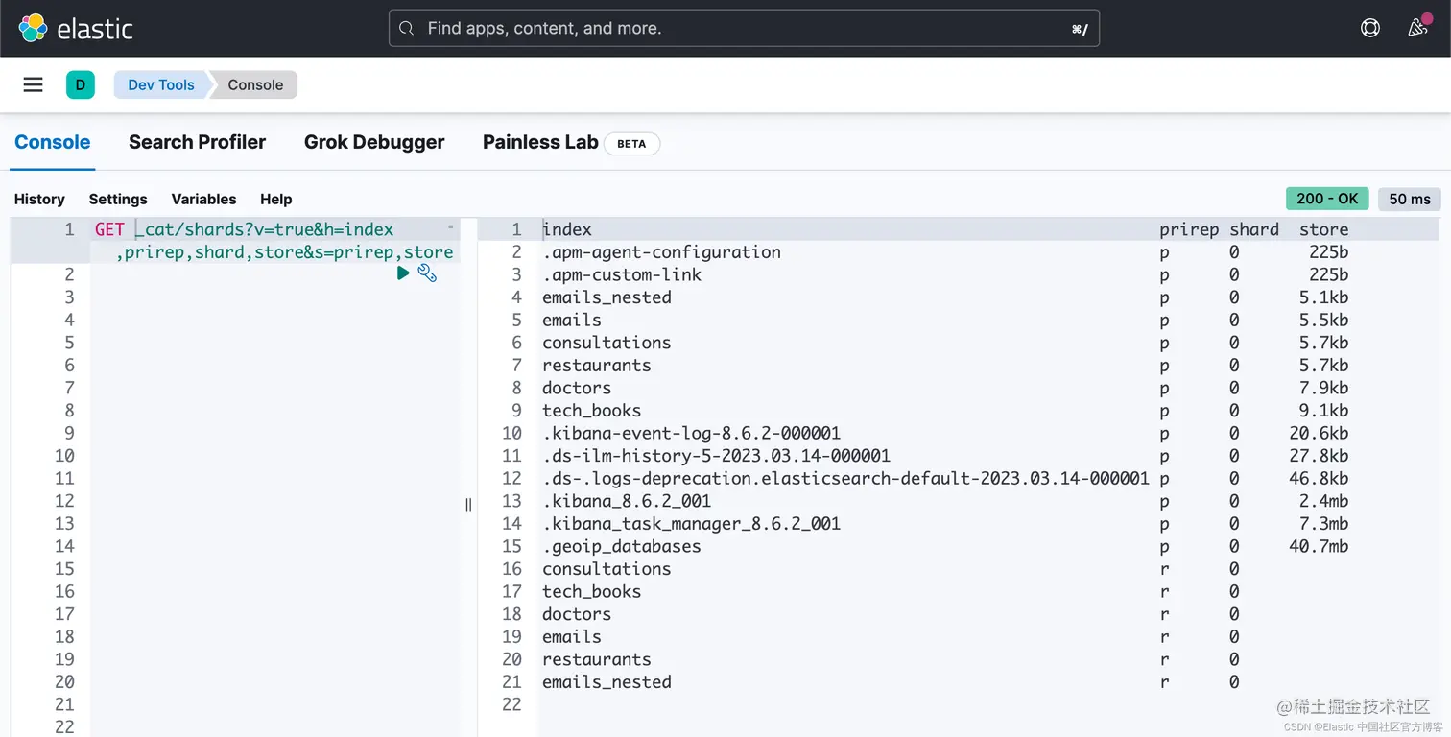1451x737 pixels.
Task: Open History in the console toolbar
Action: click(x=39, y=199)
